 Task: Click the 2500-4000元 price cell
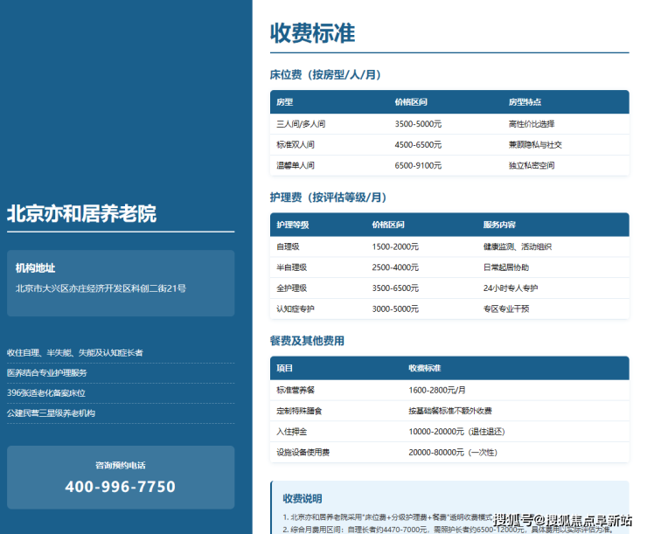coord(395,267)
